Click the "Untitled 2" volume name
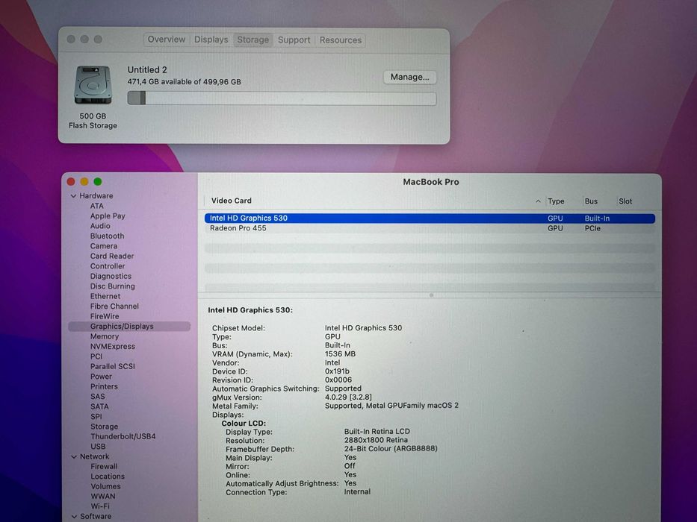 coord(147,69)
